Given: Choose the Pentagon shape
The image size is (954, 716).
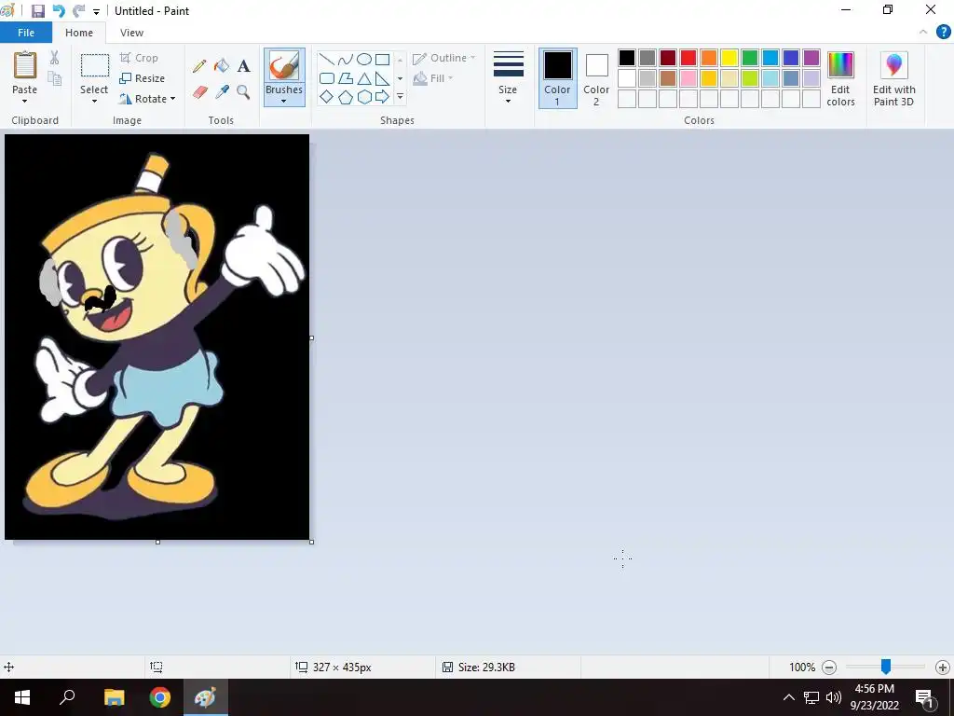Looking at the screenshot, I should coord(345,97).
